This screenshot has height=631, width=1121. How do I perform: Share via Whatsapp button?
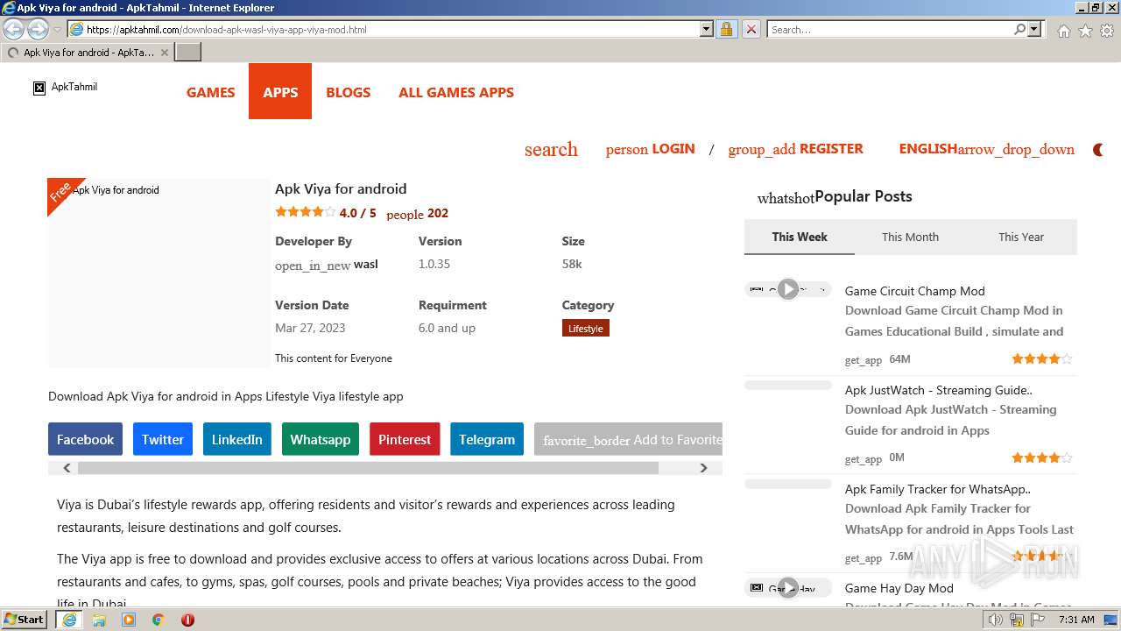[320, 439]
